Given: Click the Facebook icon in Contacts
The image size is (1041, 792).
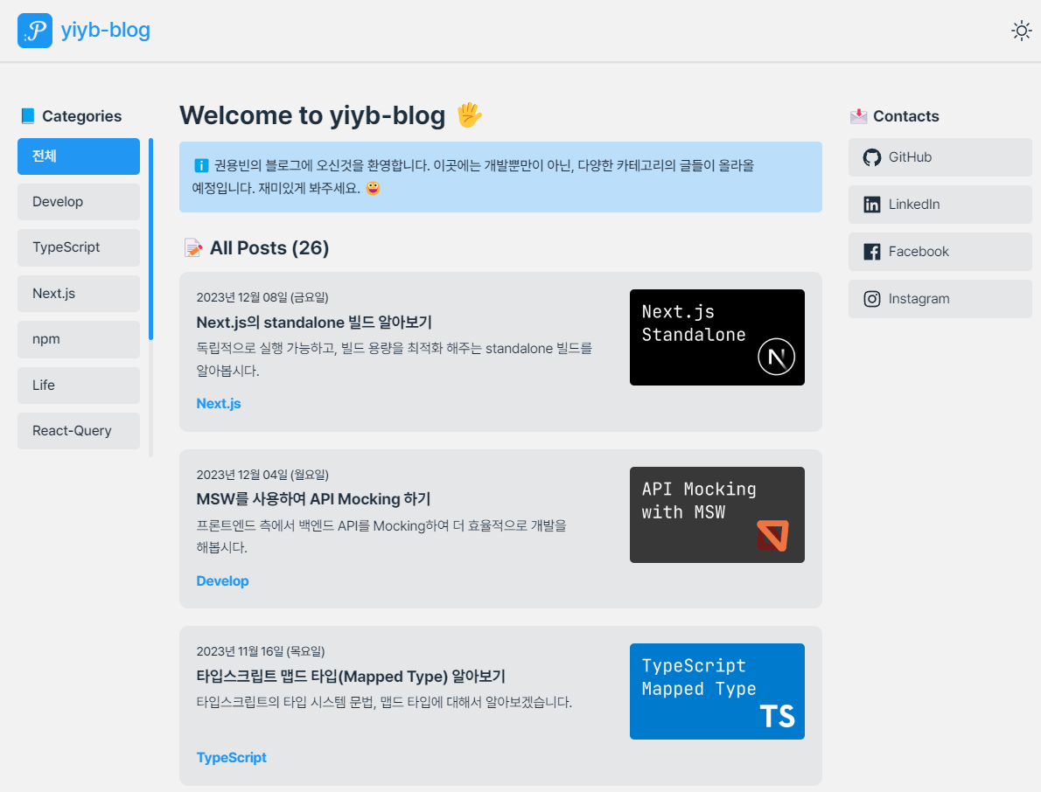Looking at the screenshot, I should point(871,252).
